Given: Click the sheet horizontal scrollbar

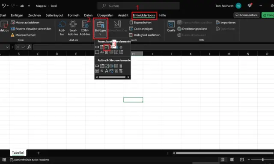Looking at the screenshot, I should [225, 153].
